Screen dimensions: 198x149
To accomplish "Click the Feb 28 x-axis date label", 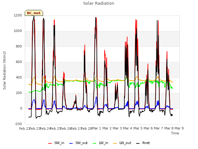I will (x=87, y=129).
